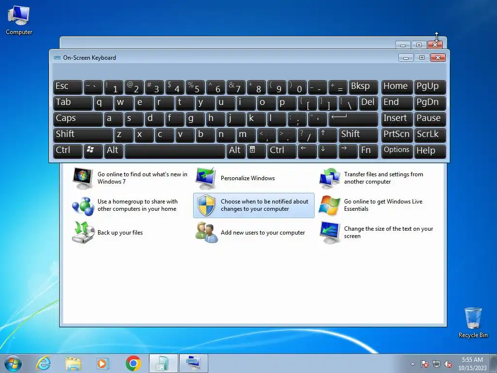Open Back up your files link
Viewport: 497px width, 373px height.
coord(120,233)
